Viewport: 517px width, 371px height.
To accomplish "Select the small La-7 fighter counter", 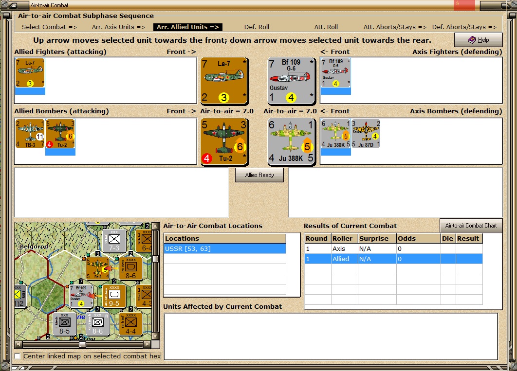I will tap(30, 73).
